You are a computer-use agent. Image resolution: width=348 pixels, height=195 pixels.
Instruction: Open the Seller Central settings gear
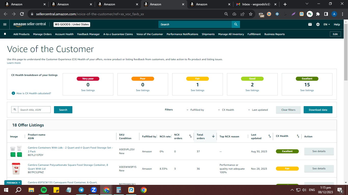pyautogui.click(x=318, y=24)
